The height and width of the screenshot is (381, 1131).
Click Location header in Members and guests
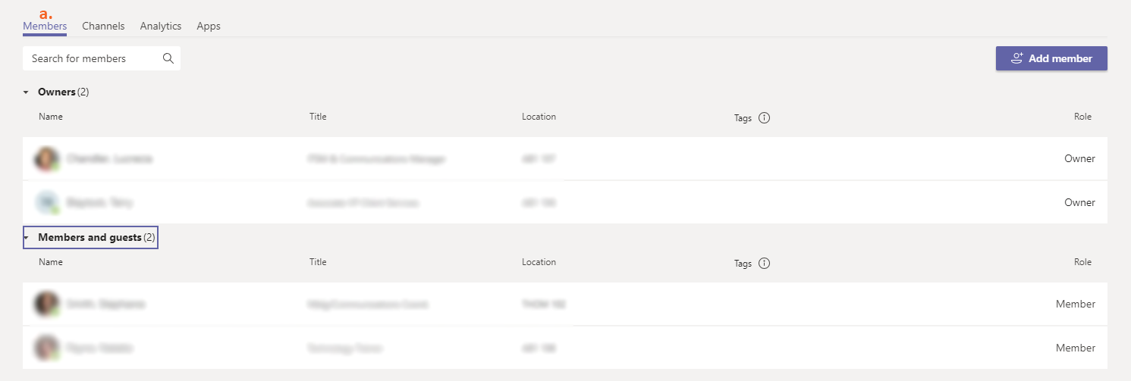click(539, 262)
